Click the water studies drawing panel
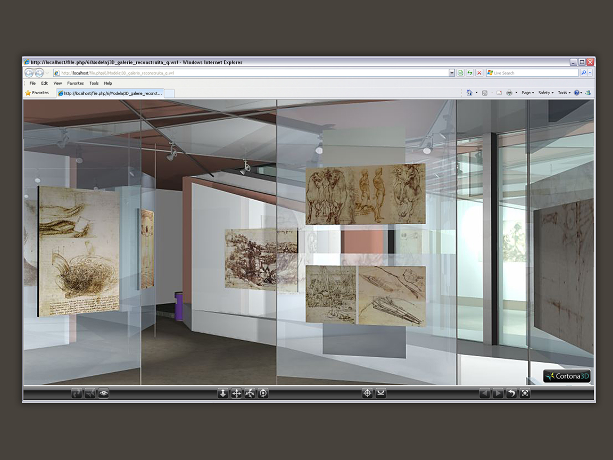The image size is (613, 460). 78,251
